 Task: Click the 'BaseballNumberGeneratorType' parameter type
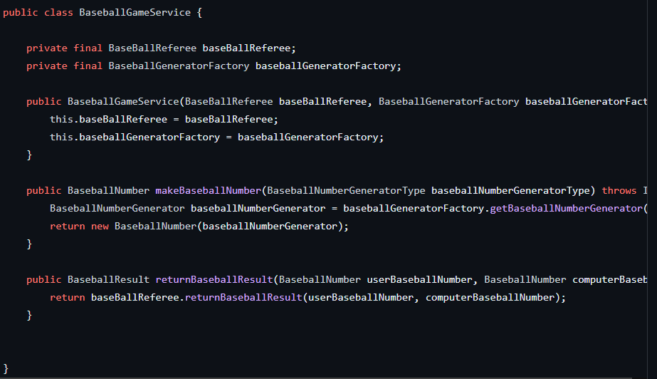(346, 191)
